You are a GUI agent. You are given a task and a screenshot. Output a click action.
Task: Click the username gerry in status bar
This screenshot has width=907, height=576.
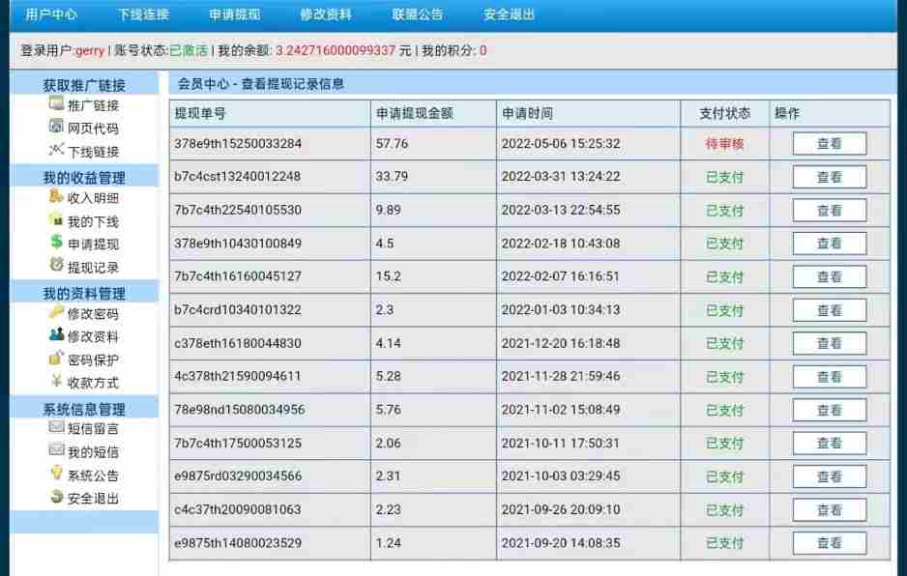tap(90, 51)
